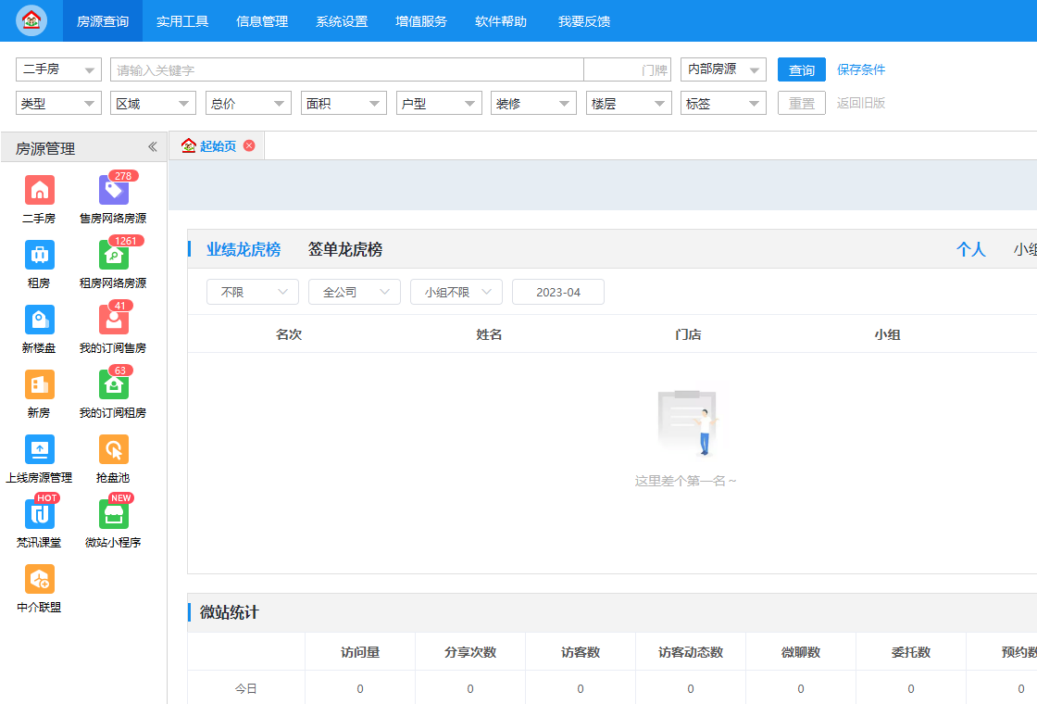The image size is (1037, 704).
Task: Click the 今日 row label
Action: (x=246, y=689)
